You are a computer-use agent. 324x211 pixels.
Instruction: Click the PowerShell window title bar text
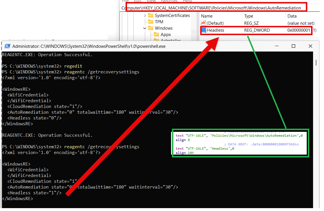[x=89, y=46]
